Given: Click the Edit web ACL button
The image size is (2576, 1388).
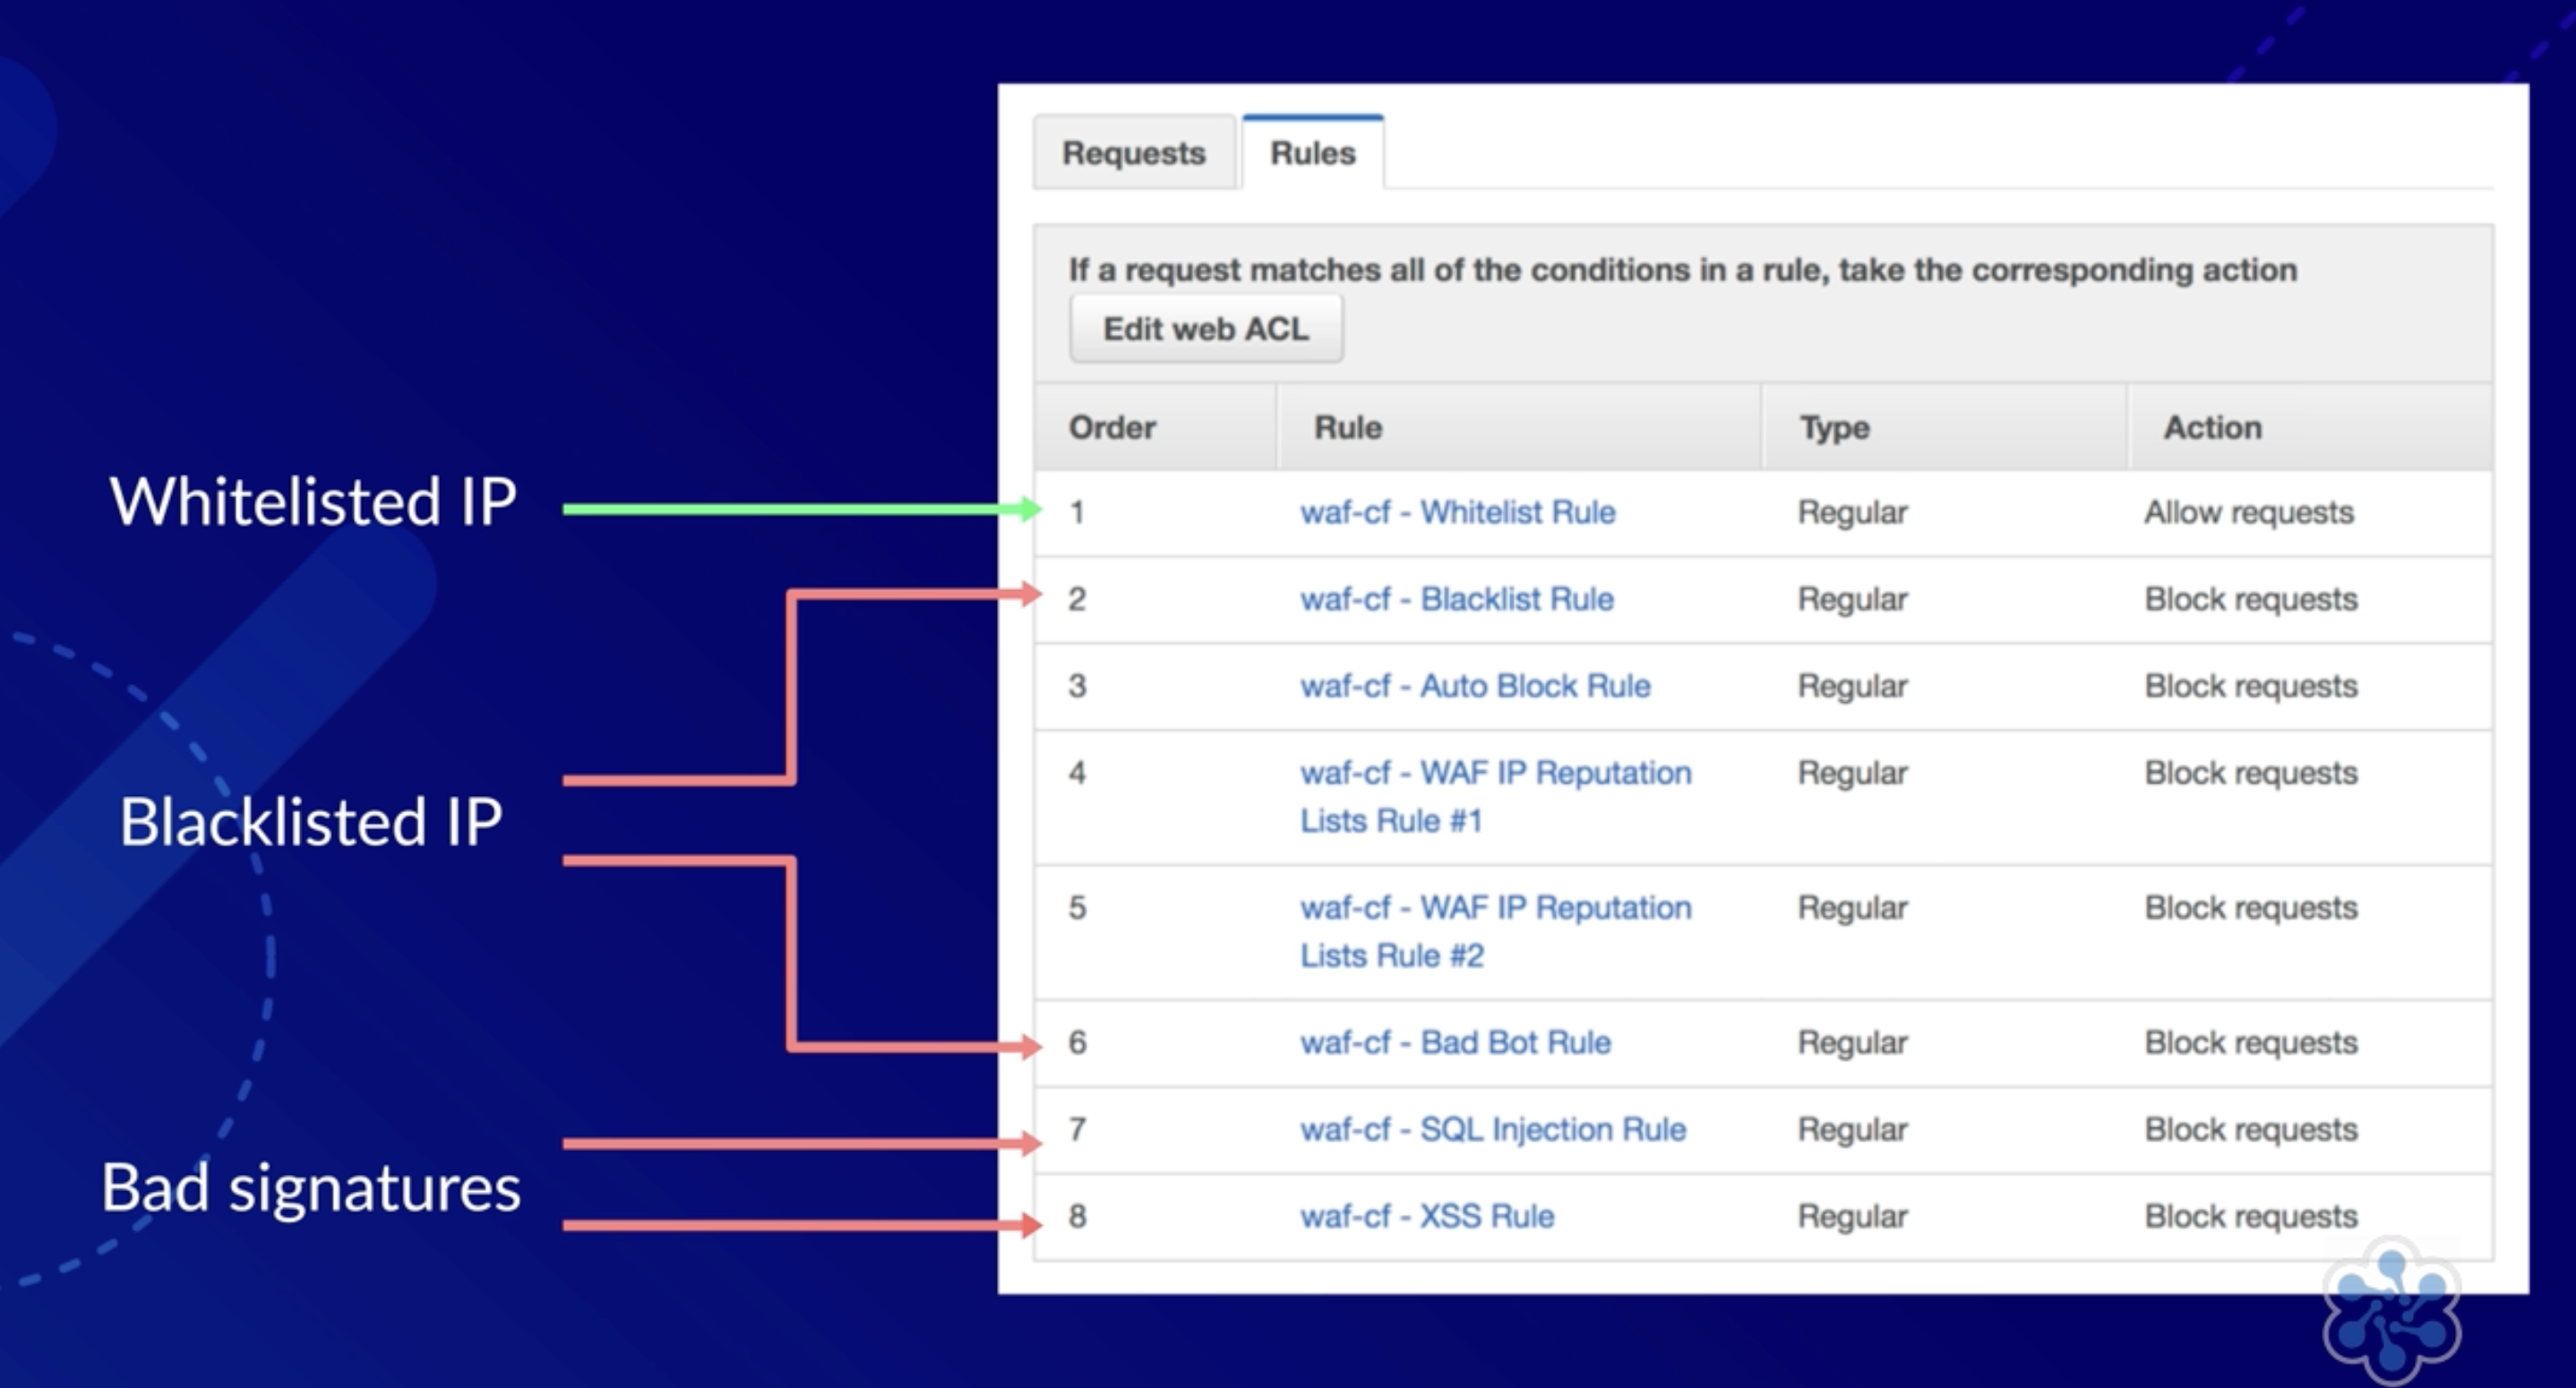Looking at the screenshot, I should pos(1205,329).
